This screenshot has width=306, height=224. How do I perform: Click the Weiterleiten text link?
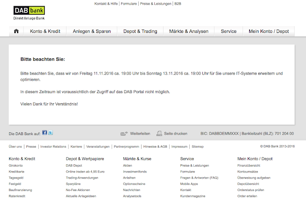click(x=140, y=134)
